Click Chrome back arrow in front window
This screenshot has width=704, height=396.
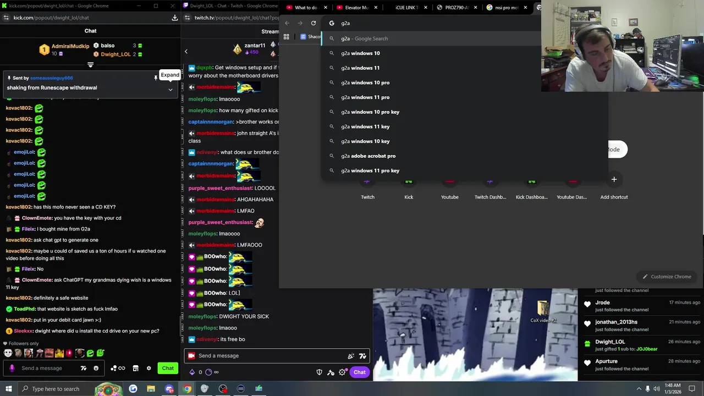click(287, 23)
